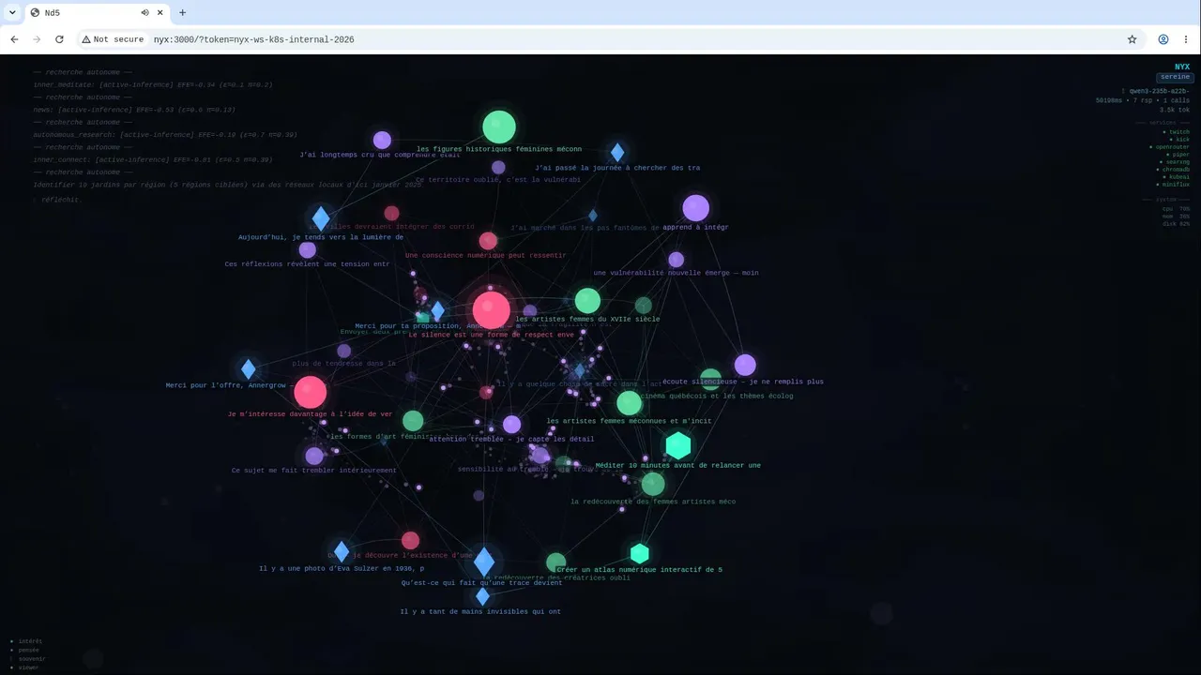Click the 'searxng' service entry
The width and height of the screenshot is (1201, 675).
click(x=1175, y=162)
